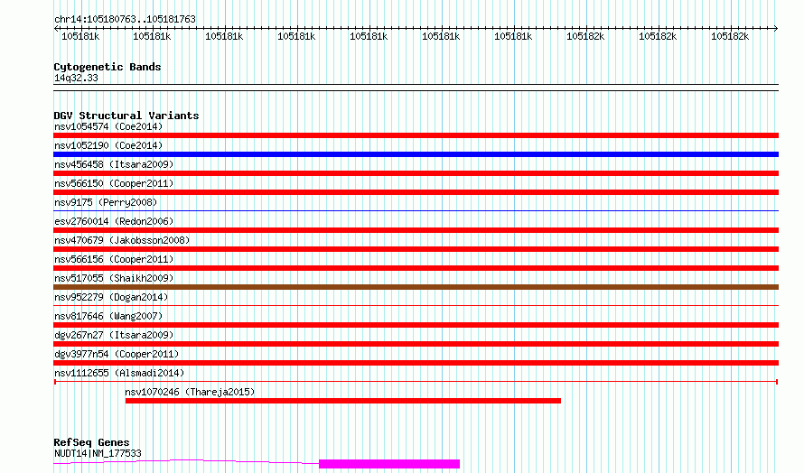
Task: Open nsv817646 (Wang2007) variant
Action: pos(108,316)
